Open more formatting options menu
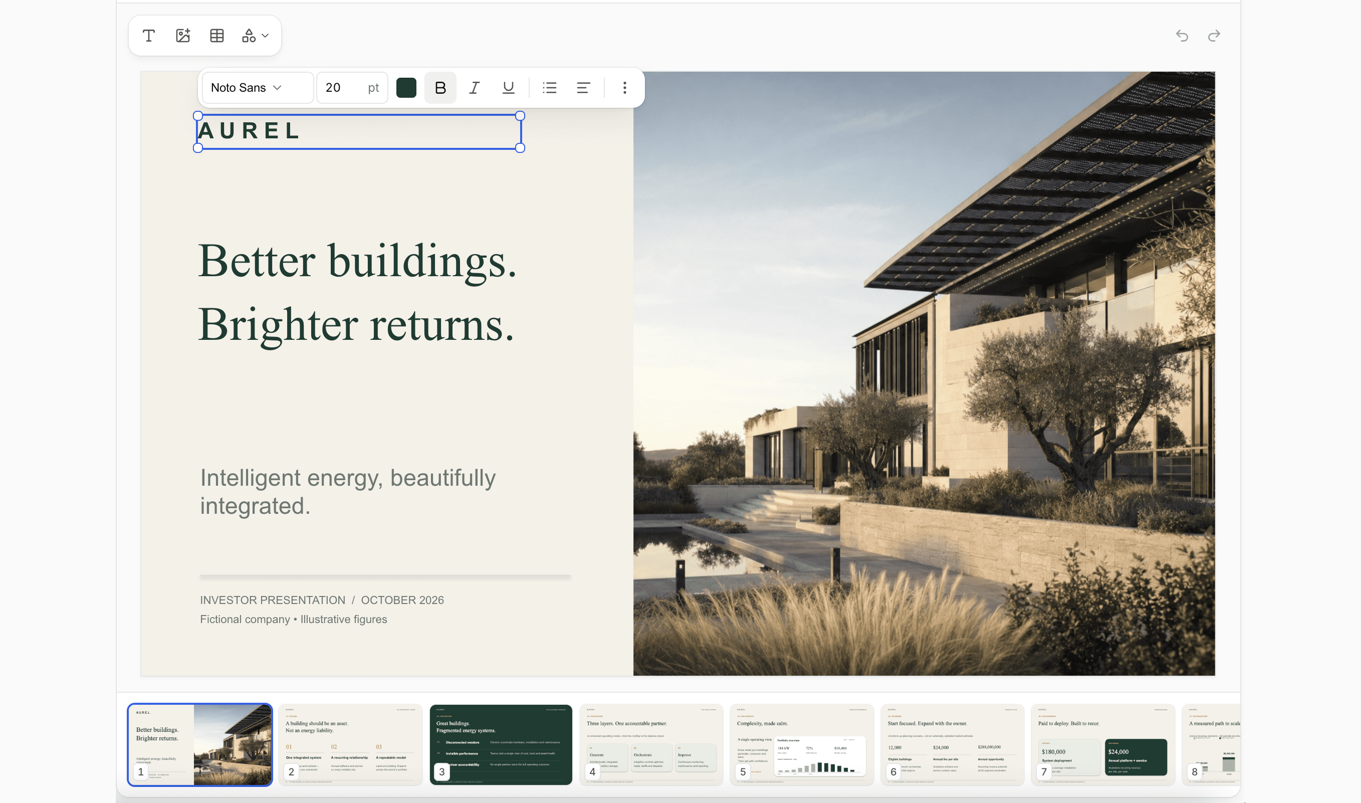 click(625, 88)
